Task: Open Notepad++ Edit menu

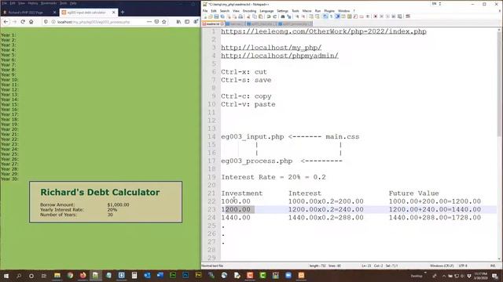Action: tap(214, 11)
